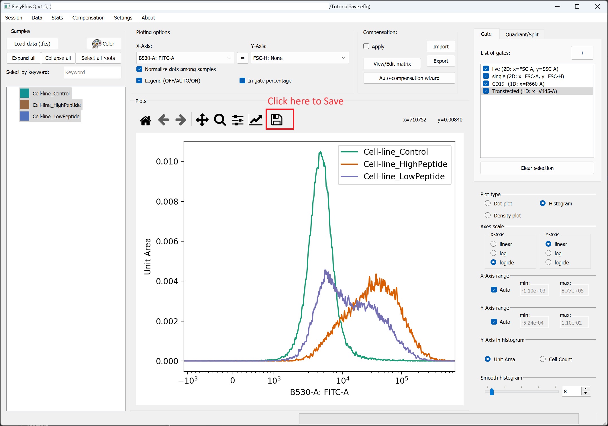Click Load data (.fcs) button
Image resolution: width=608 pixels, height=426 pixels.
(32, 44)
